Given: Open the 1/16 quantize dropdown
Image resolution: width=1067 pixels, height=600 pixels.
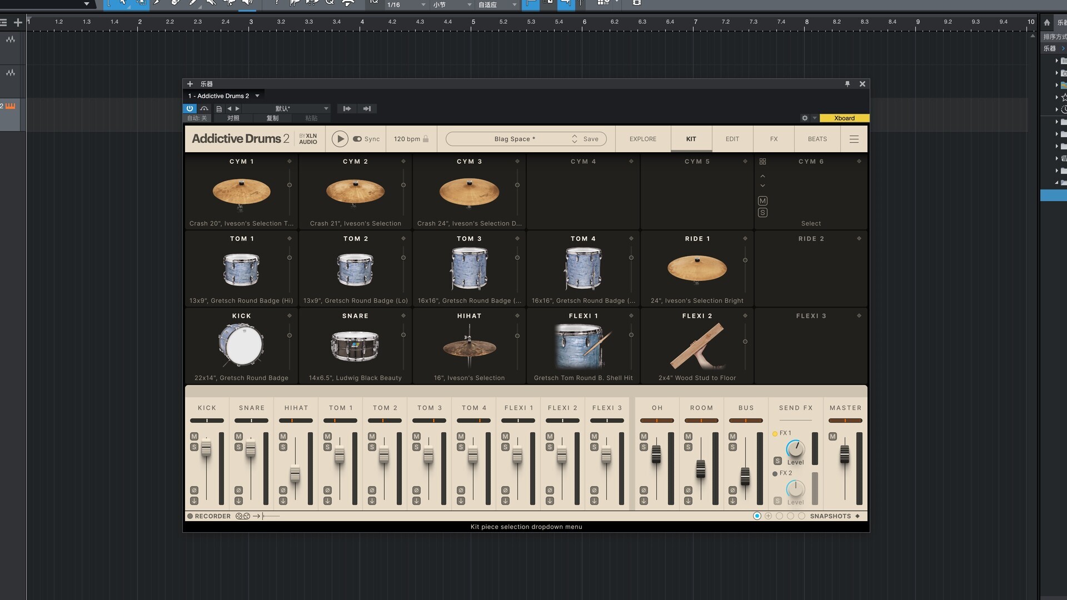Looking at the screenshot, I should pyautogui.click(x=406, y=4).
